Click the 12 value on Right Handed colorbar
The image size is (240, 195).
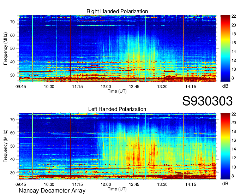(x=234, y=61)
